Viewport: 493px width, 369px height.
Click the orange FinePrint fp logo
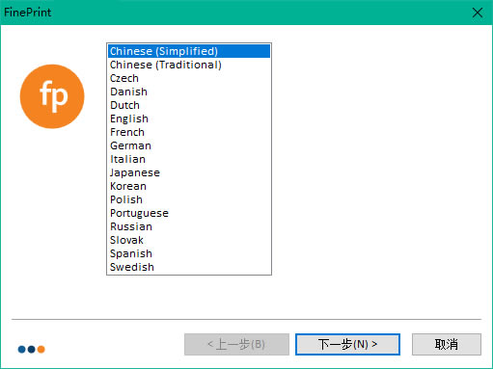coord(52,96)
